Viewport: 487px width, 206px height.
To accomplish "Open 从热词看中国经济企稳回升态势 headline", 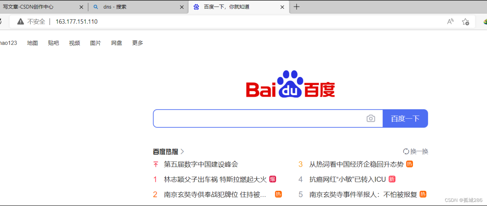I will pos(356,164).
